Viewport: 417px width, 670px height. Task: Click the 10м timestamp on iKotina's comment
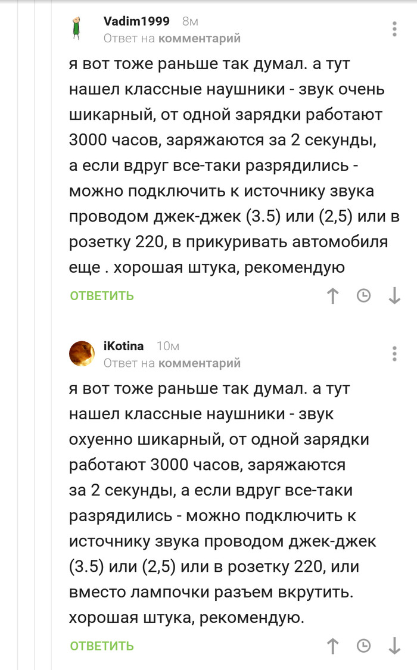(167, 346)
